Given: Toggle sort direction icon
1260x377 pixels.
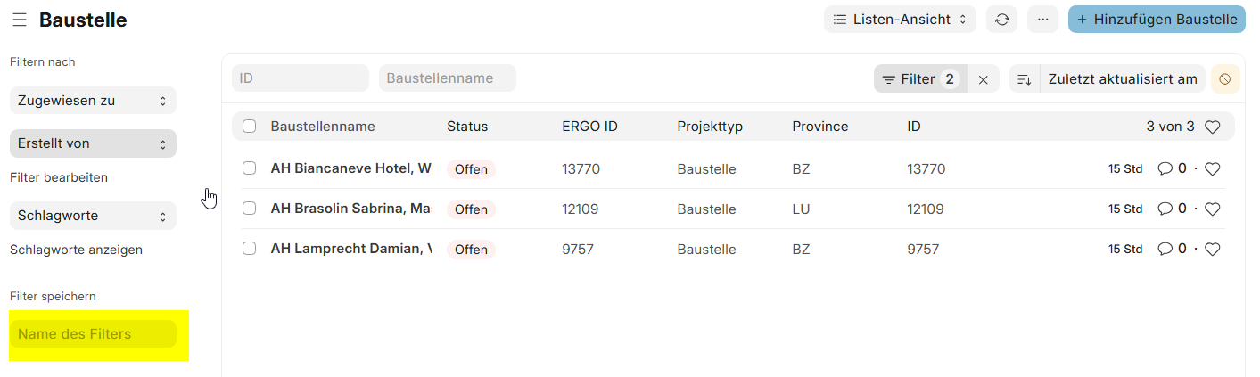Looking at the screenshot, I should 1025,79.
